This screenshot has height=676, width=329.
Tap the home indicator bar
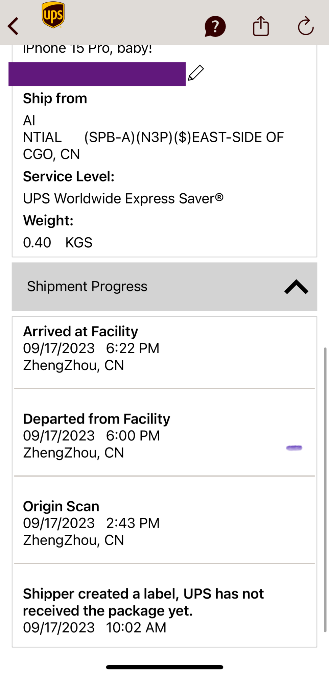point(164,667)
